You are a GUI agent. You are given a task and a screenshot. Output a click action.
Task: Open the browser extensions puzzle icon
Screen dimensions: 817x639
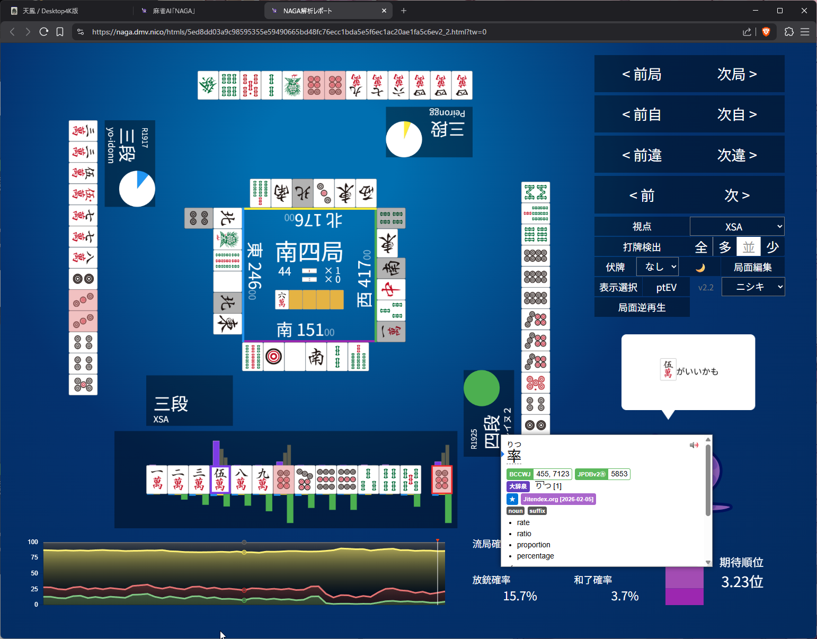pyautogui.click(x=789, y=32)
